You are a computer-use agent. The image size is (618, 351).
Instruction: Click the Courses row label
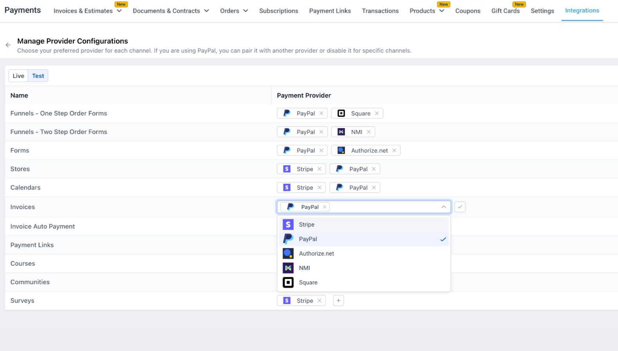coord(23,263)
